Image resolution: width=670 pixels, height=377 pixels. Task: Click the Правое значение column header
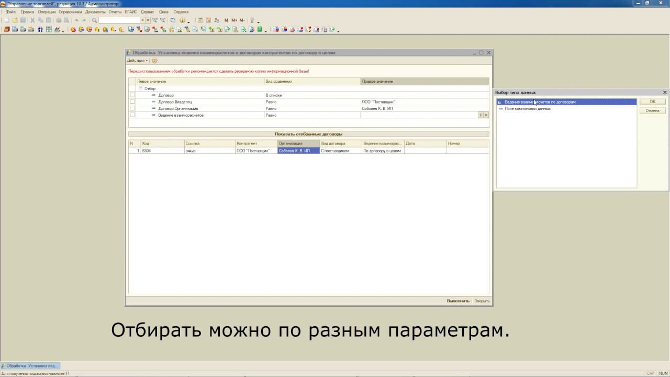point(425,81)
